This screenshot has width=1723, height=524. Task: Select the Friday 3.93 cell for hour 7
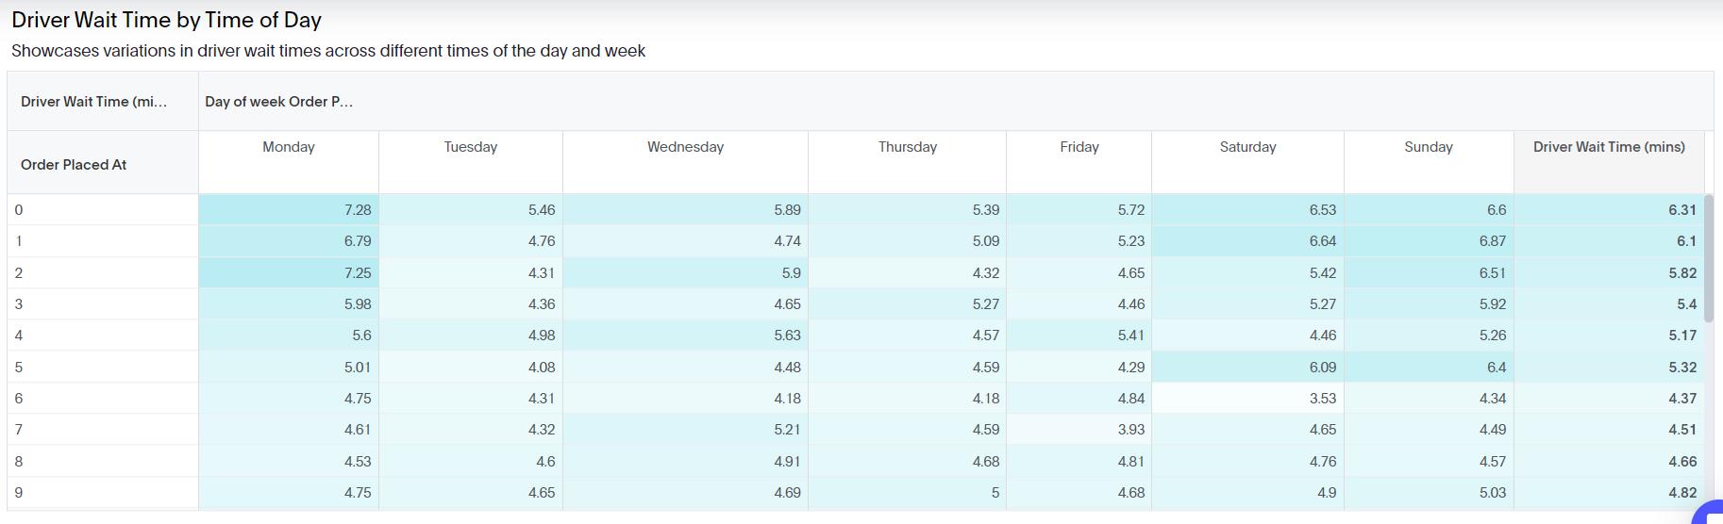[1130, 430]
